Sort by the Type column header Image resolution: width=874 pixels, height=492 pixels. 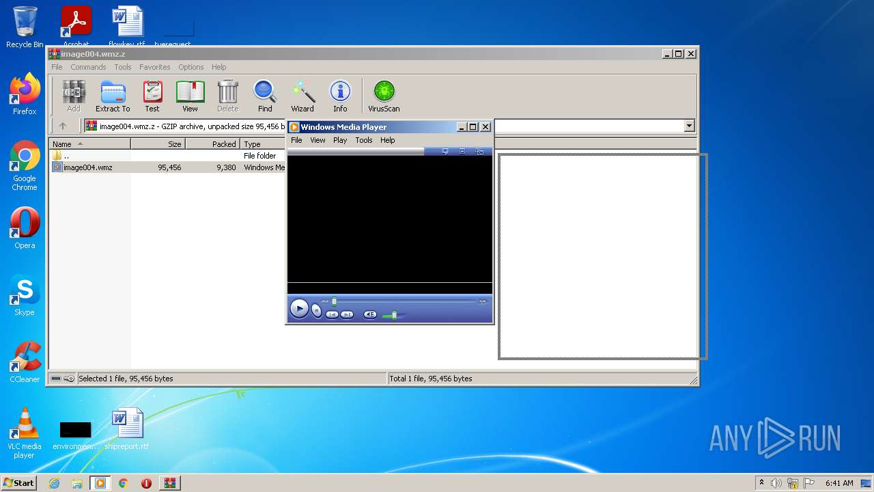263,144
